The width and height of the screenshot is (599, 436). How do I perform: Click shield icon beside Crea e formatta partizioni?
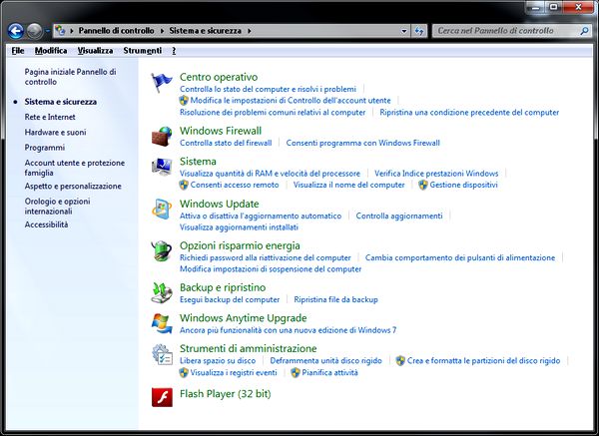pyautogui.click(x=400, y=361)
